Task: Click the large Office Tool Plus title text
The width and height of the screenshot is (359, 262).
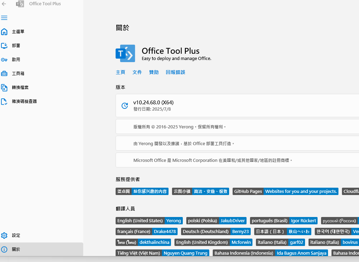Action: point(171,51)
